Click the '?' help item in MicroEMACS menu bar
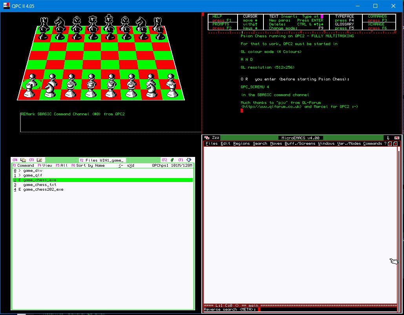The height and width of the screenshot is (315, 404). tap(385, 144)
